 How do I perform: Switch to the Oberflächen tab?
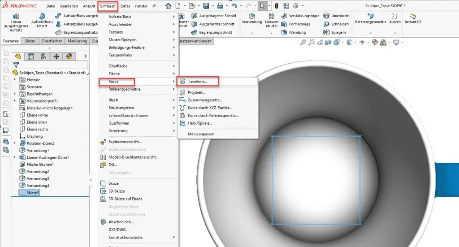point(52,41)
